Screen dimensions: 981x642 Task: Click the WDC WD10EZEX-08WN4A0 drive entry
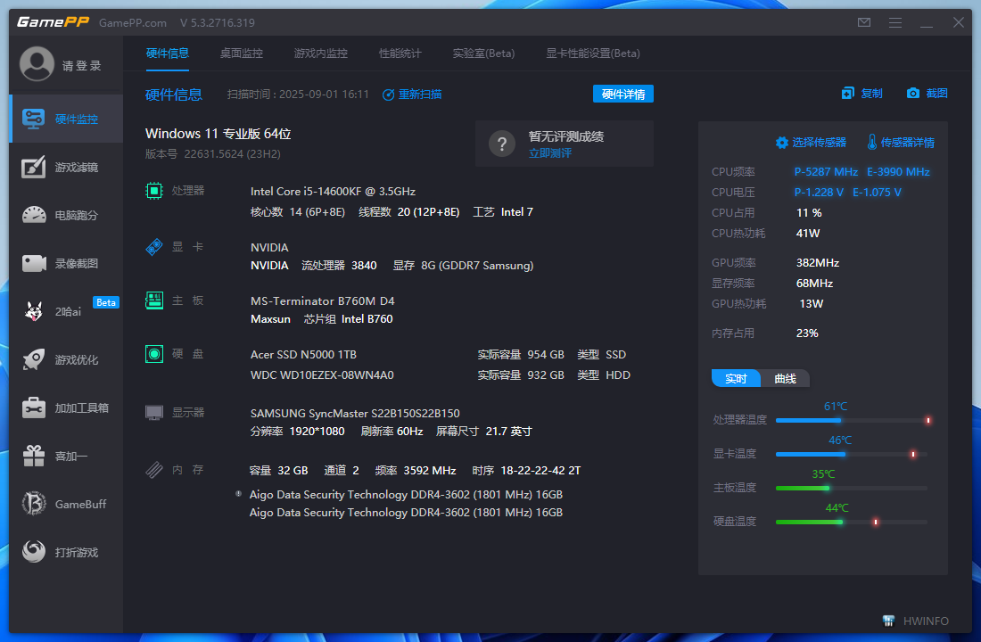click(x=322, y=375)
